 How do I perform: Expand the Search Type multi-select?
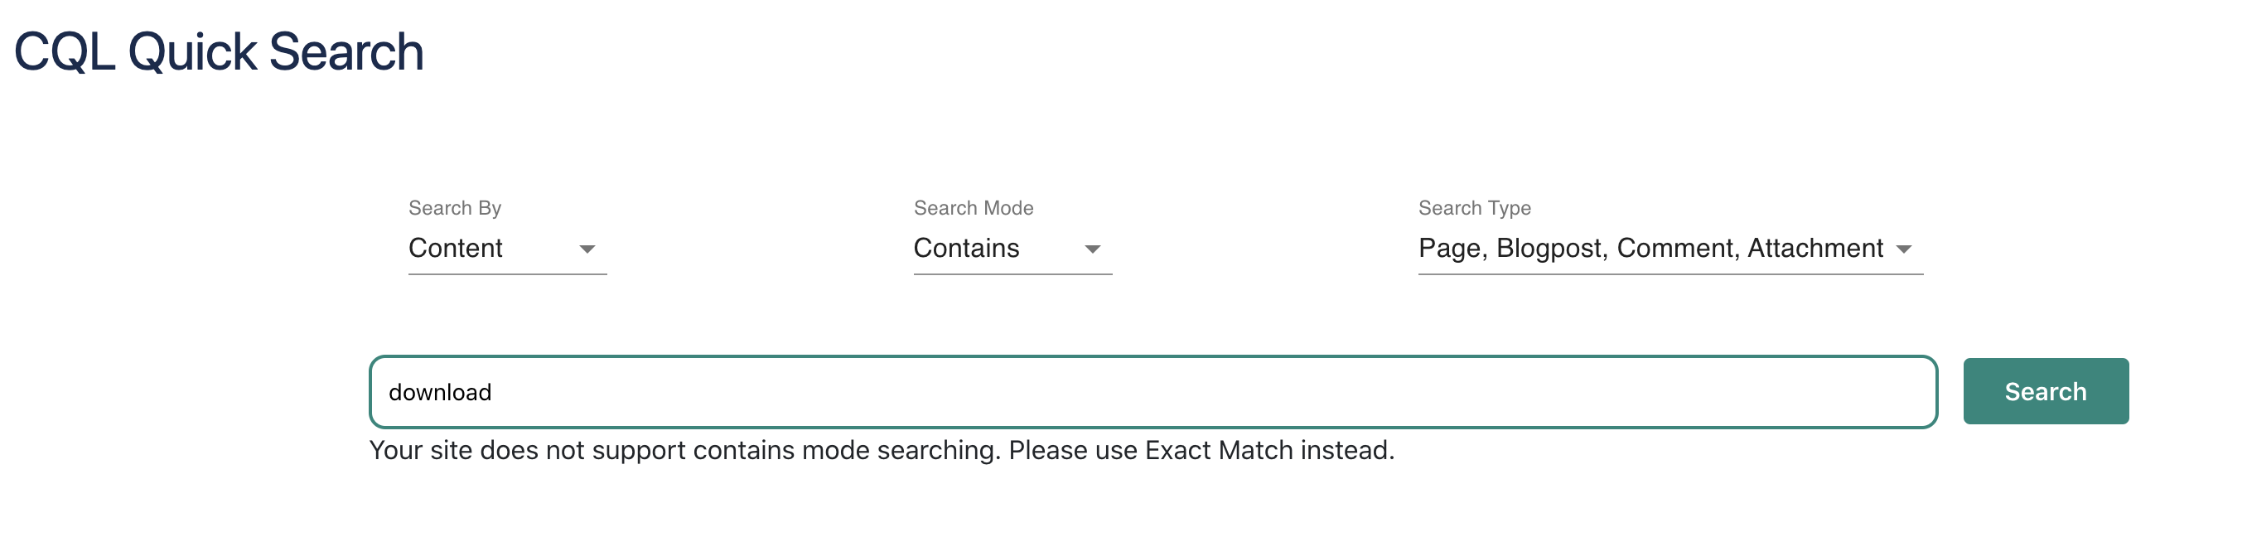[x=1669, y=249]
